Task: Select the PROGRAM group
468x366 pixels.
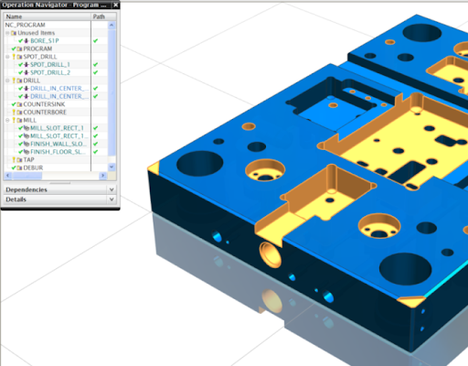Action: (x=37, y=48)
